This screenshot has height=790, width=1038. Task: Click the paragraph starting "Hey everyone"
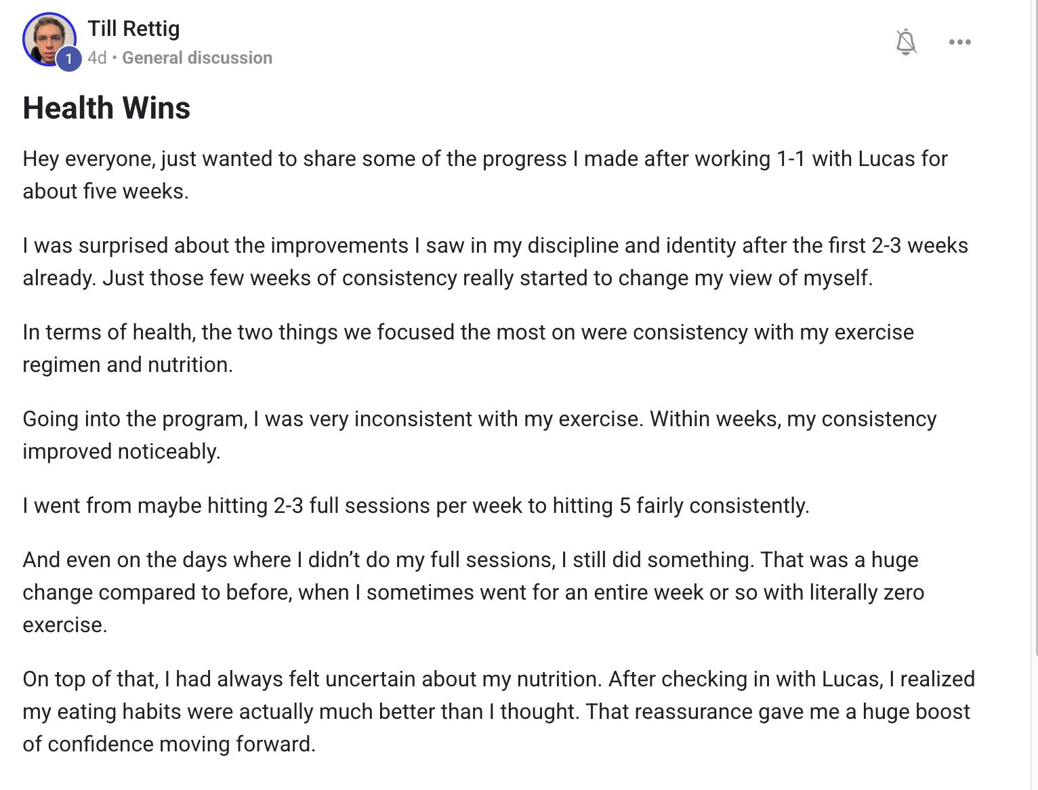[x=484, y=159]
